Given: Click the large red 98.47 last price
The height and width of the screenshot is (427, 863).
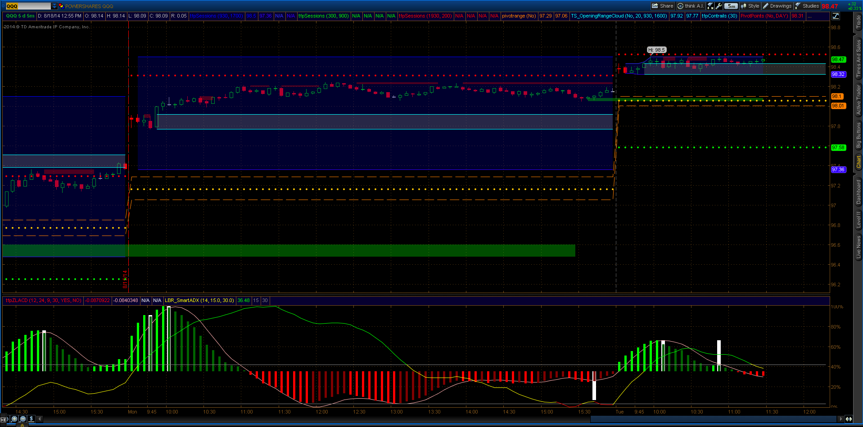Looking at the screenshot, I should tap(830, 6).
